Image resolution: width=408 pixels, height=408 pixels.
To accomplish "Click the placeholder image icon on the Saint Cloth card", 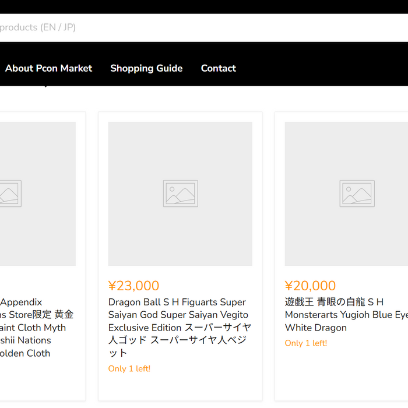I will [10, 194].
